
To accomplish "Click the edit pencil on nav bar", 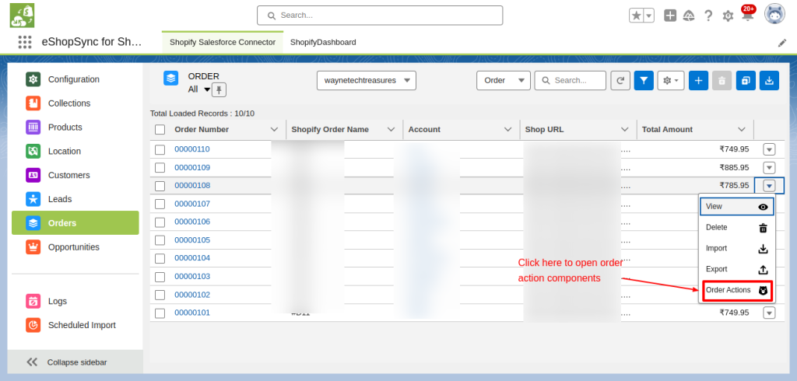I will tap(782, 43).
